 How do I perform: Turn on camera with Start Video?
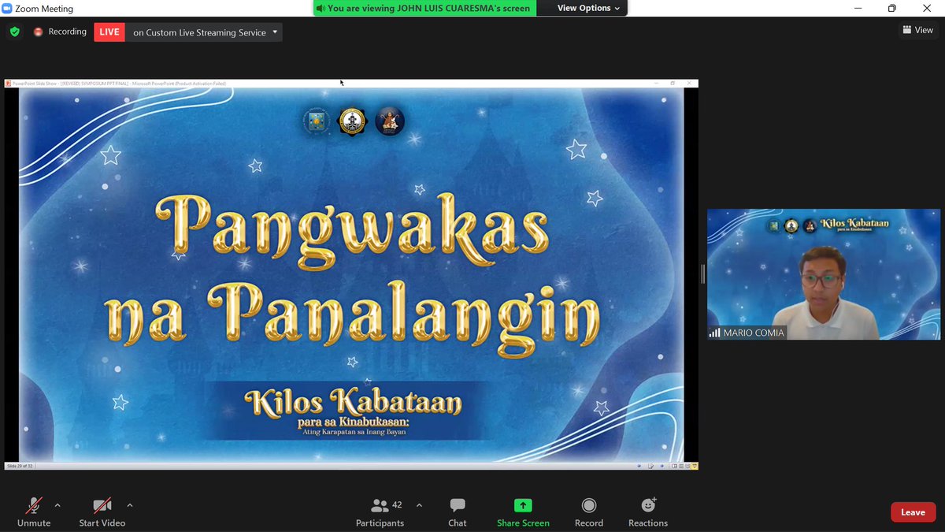[x=102, y=512]
